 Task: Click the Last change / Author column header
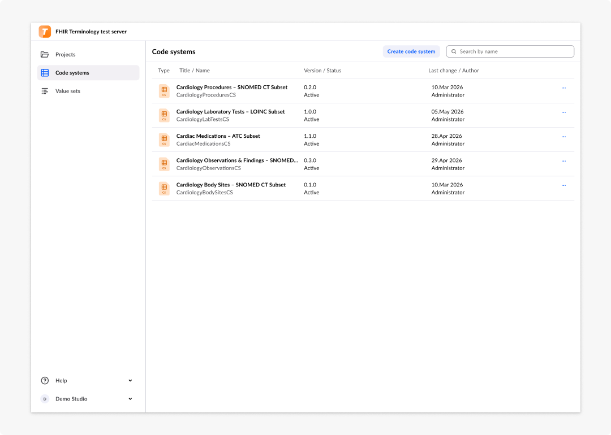pos(454,71)
